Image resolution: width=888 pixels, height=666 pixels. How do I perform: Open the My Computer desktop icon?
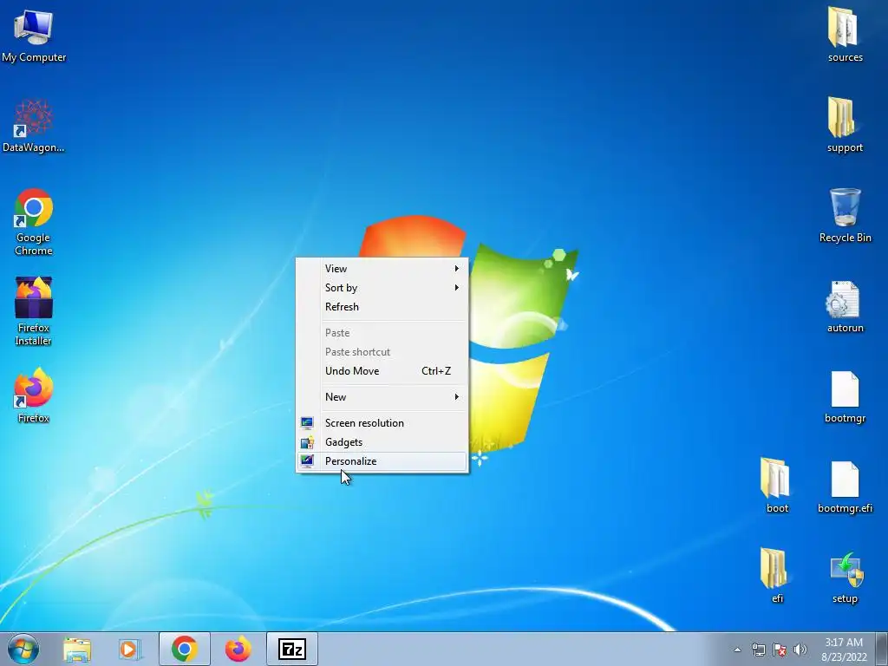tap(34, 36)
